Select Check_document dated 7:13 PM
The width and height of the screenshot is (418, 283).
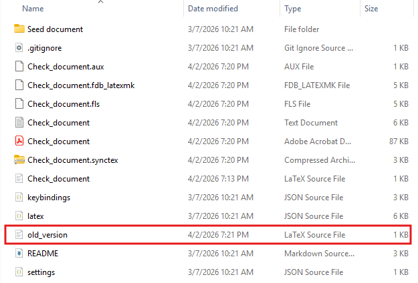pyautogui.click(x=58, y=179)
